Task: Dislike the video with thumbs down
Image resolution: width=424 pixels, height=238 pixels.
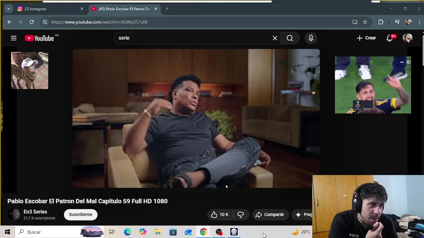Action: (x=241, y=215)
